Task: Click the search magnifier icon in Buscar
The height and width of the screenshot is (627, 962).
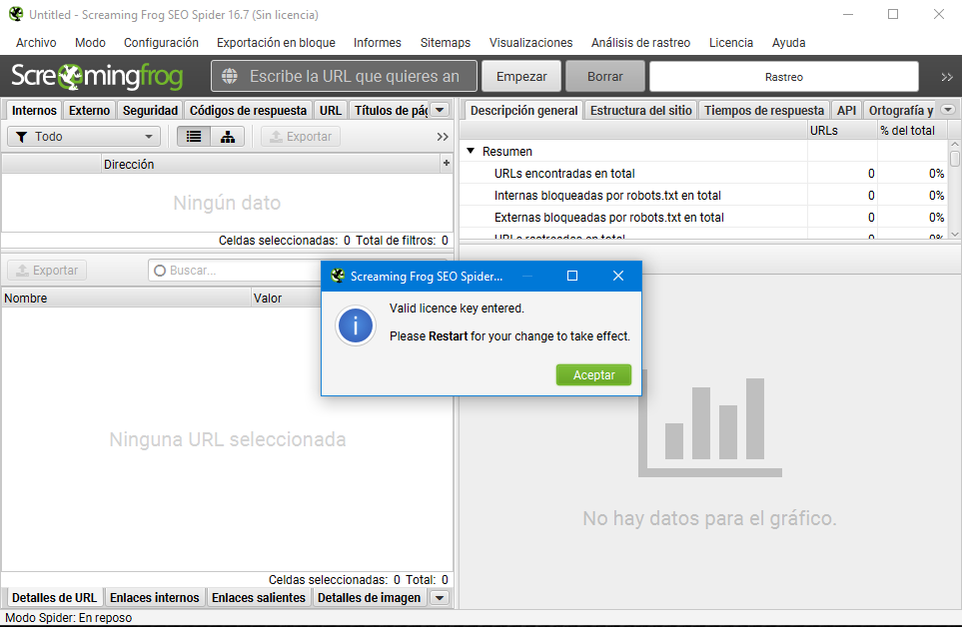Action: coord(160,271)
